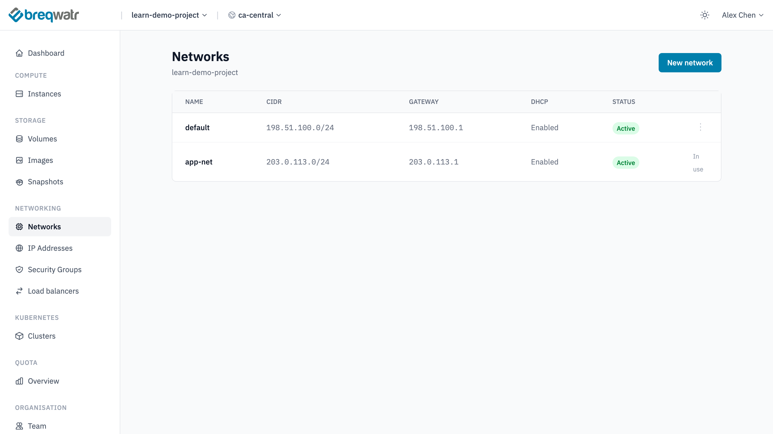This screenshot has width=773, height=434.
Task: Click the IP Addresses globe icon
Action: 19,248
